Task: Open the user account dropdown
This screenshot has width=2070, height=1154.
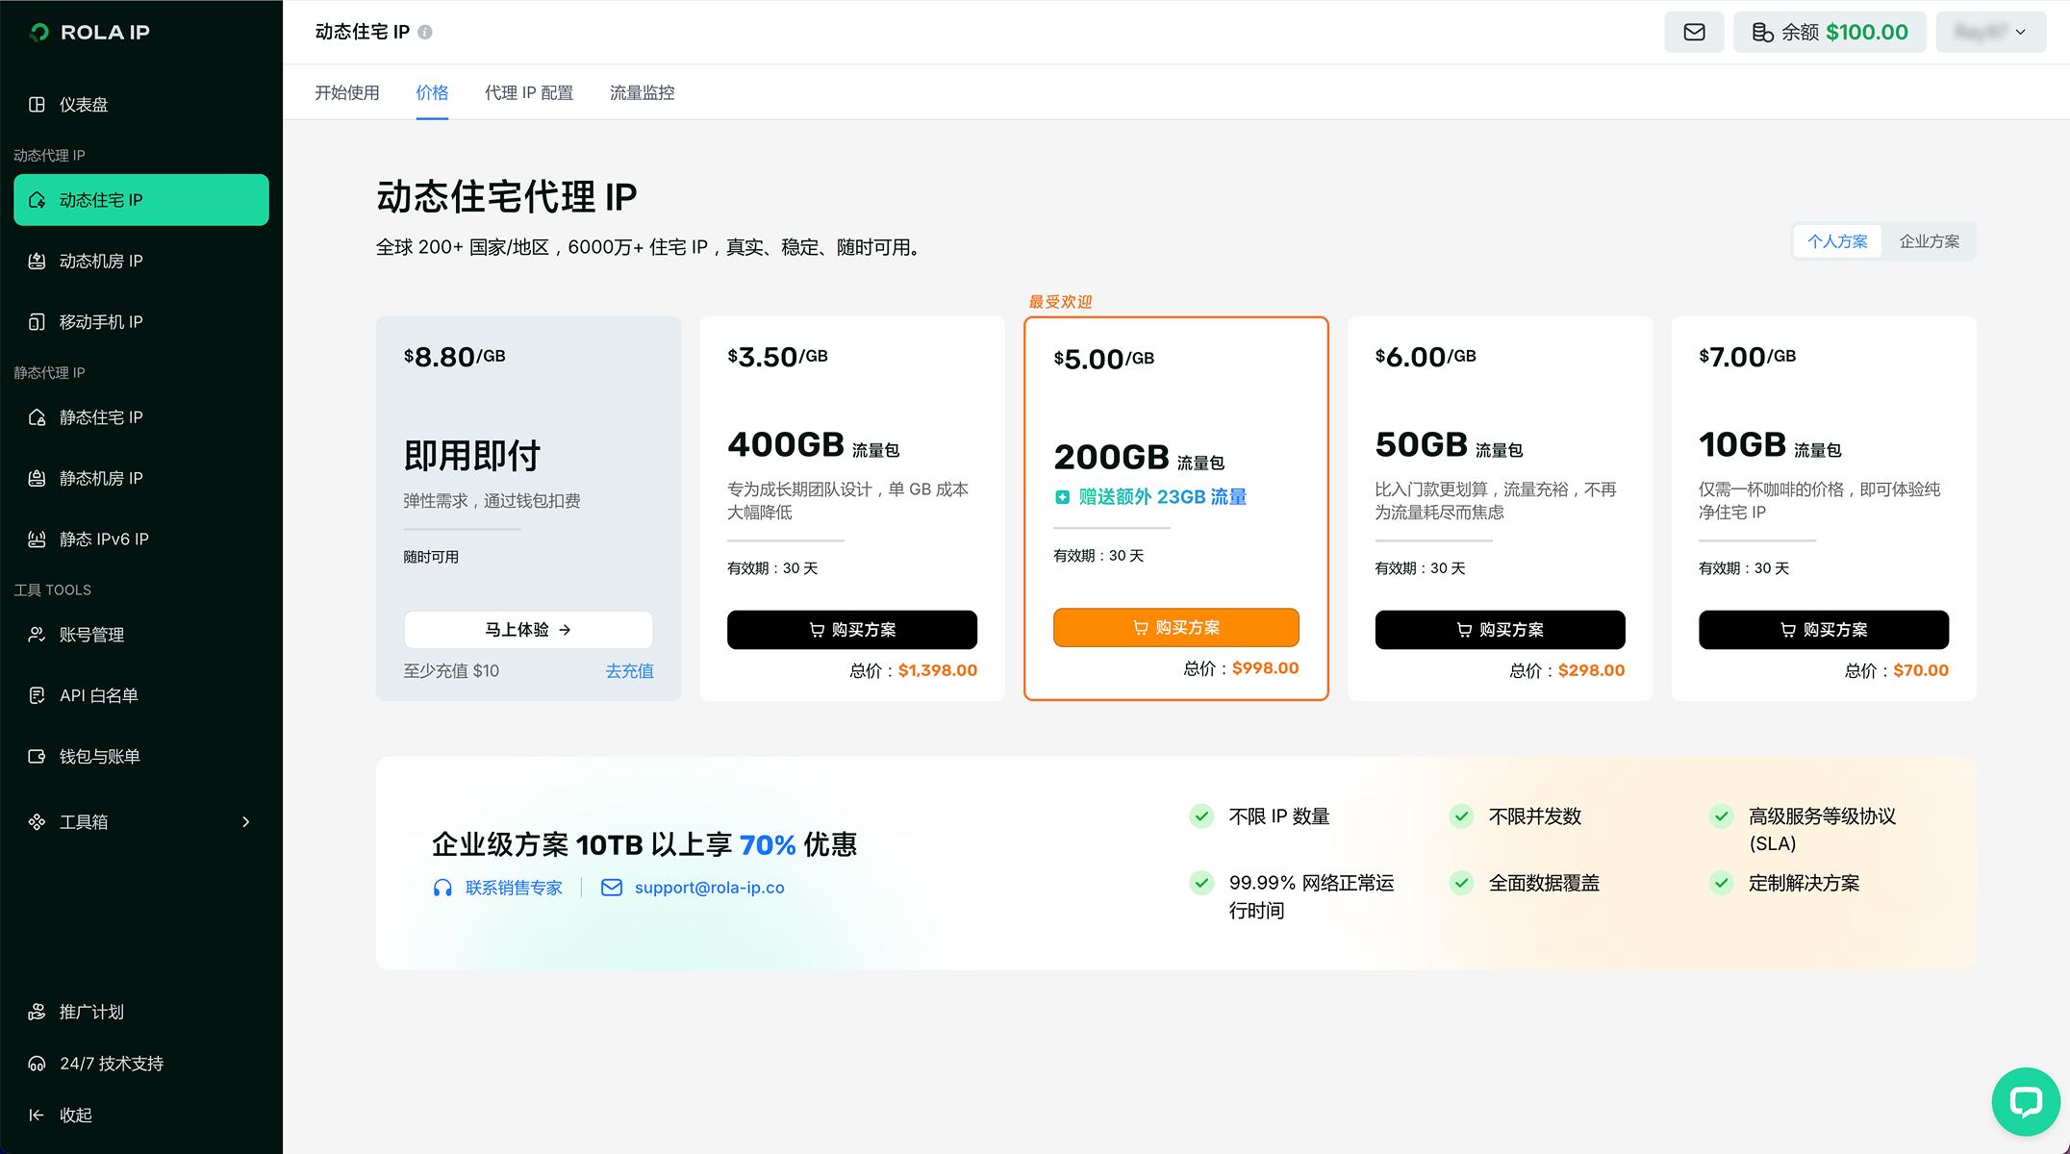Action: coord(1990,32)
